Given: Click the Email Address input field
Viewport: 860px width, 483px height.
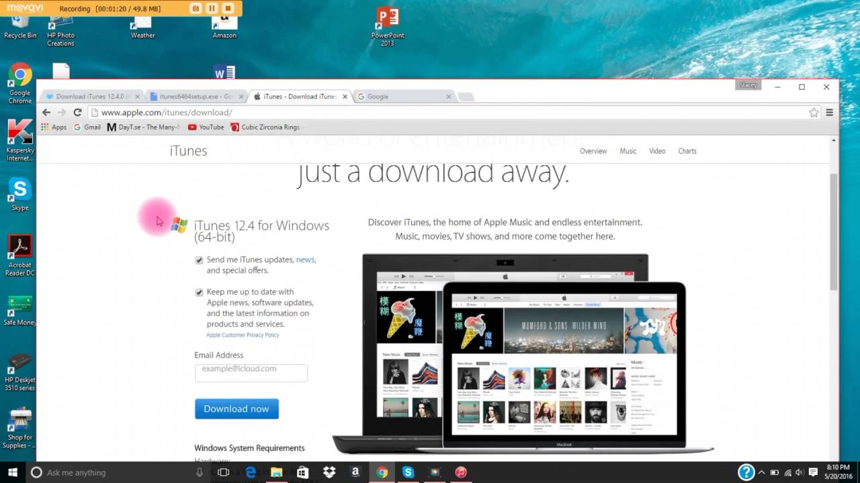Looking at the screenshot, I should [251, 372].
